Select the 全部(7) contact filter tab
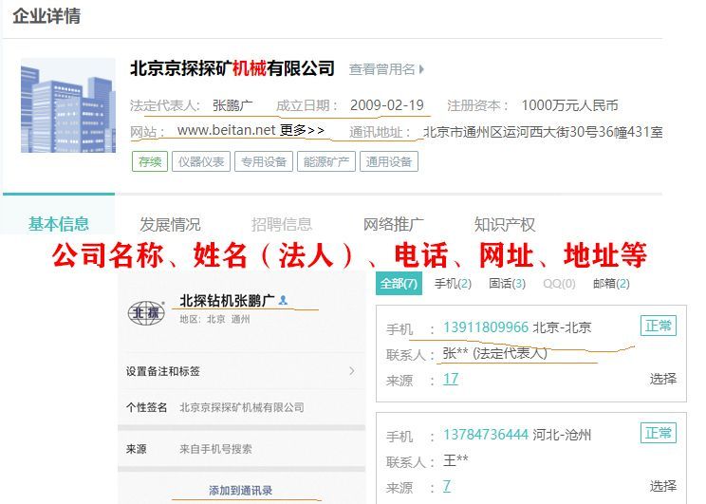 (x=399, y=283)
